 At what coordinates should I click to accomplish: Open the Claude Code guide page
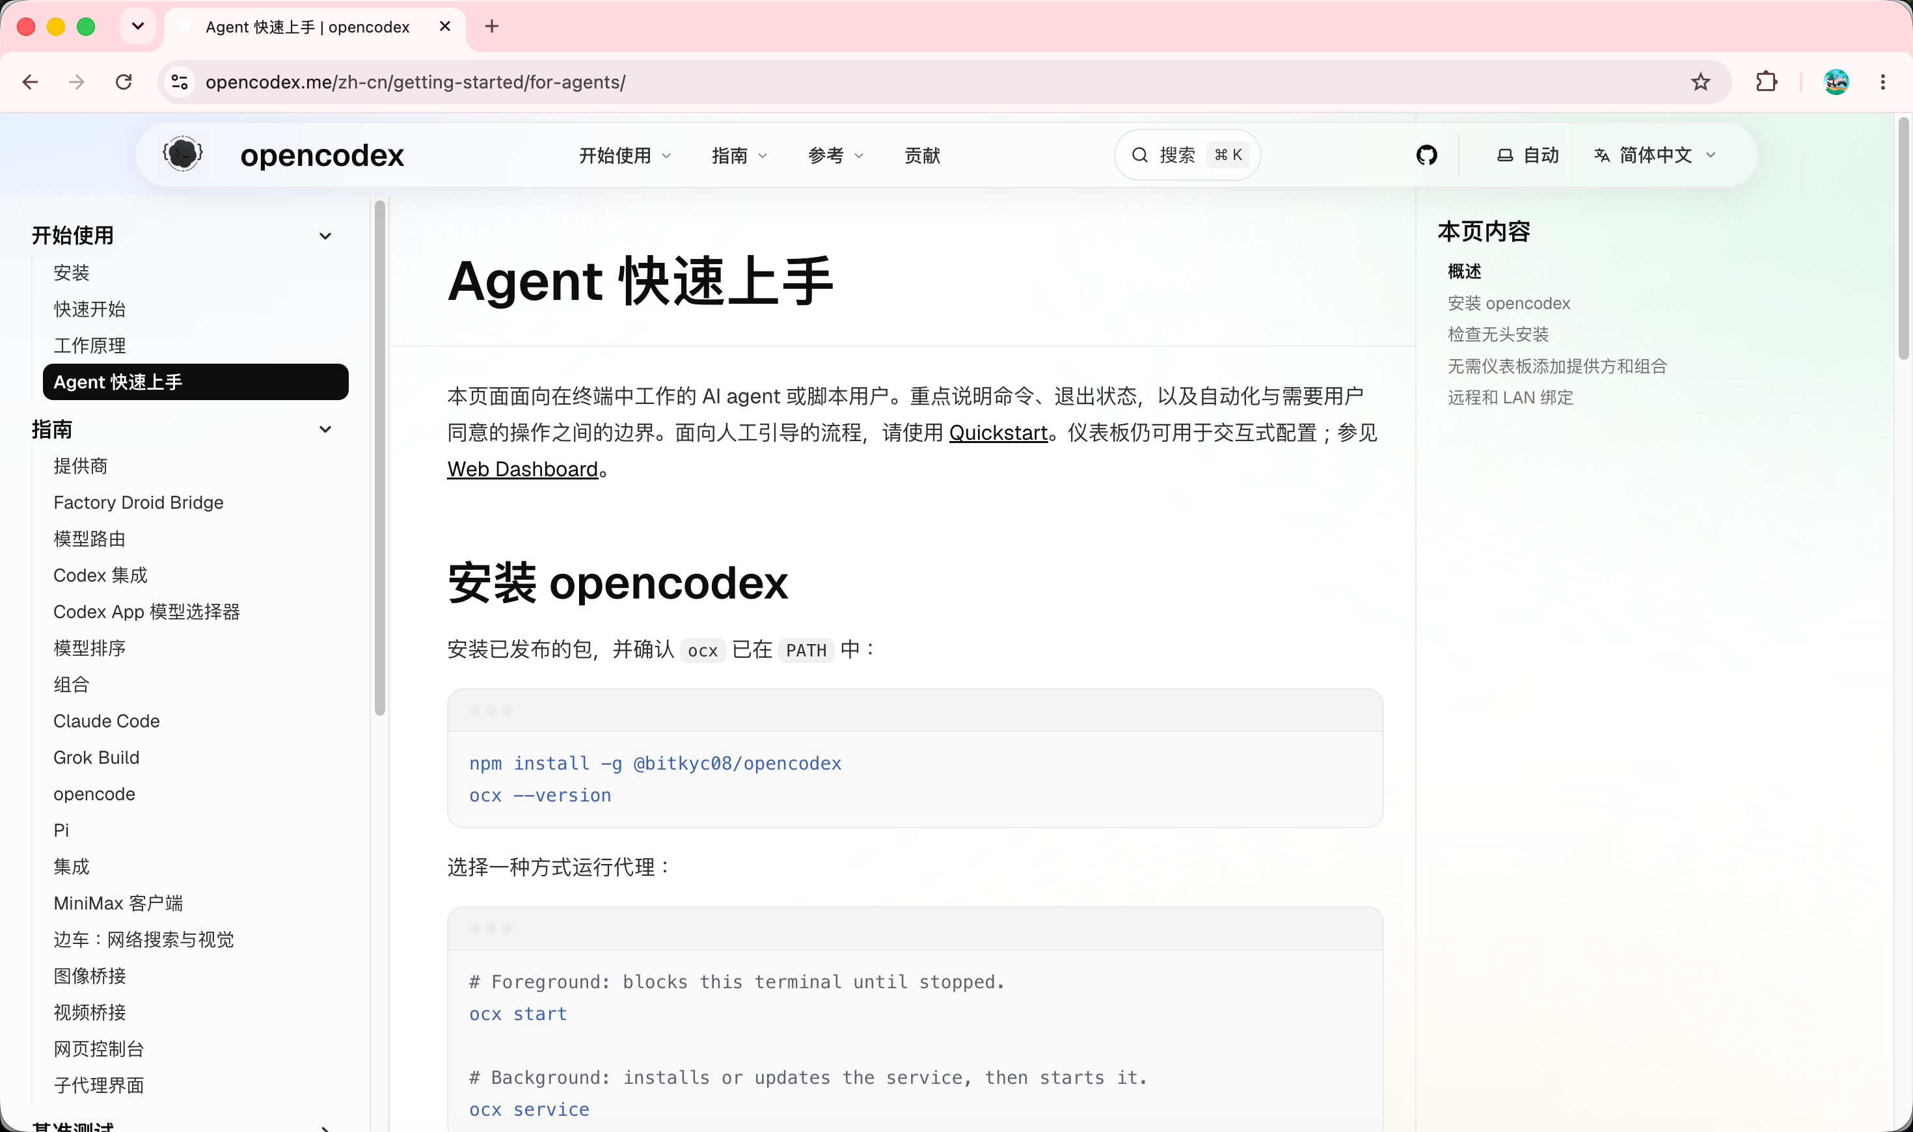[107, 721]
